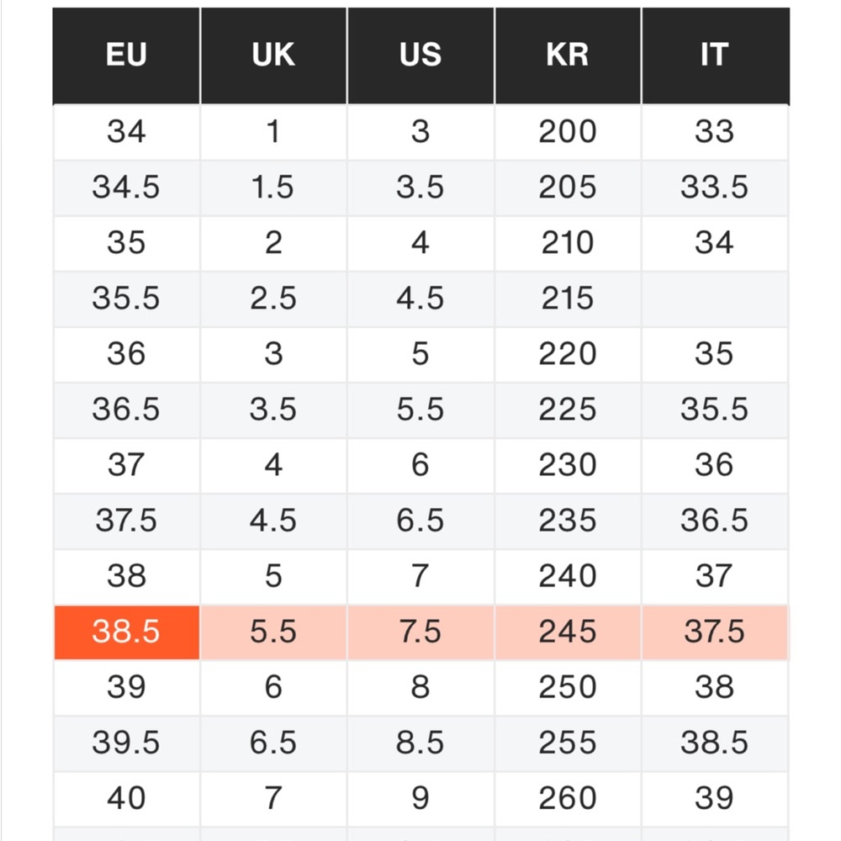Click the EU column header
Viewport: 841px width, 841px height.
coord(127,56)
